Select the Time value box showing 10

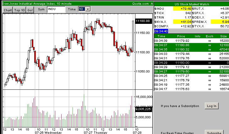click(82, 9)
